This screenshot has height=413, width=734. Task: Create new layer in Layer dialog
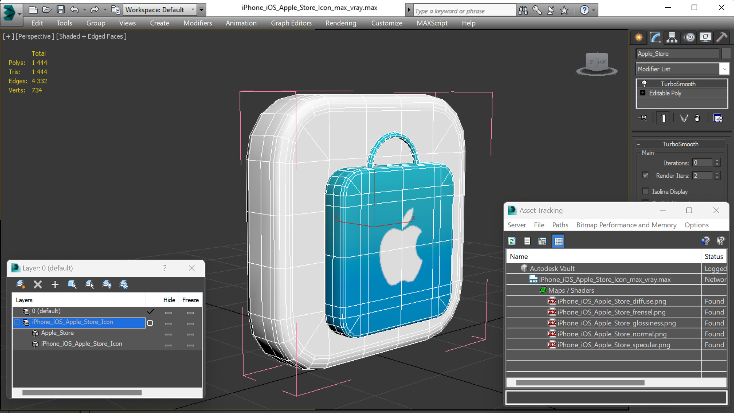point(21,284)
